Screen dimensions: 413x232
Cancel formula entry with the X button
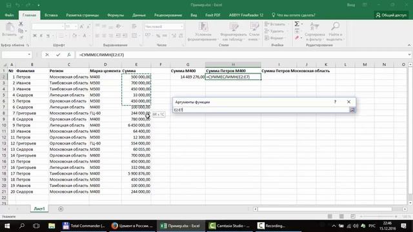(47, 55)
